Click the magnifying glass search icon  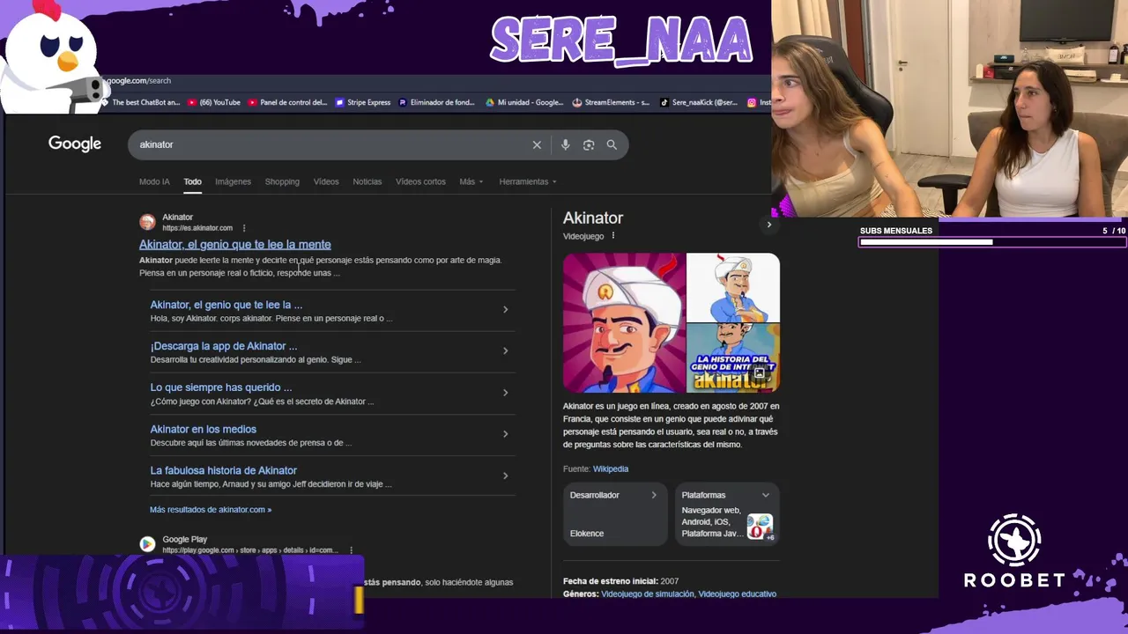(612, 145)
